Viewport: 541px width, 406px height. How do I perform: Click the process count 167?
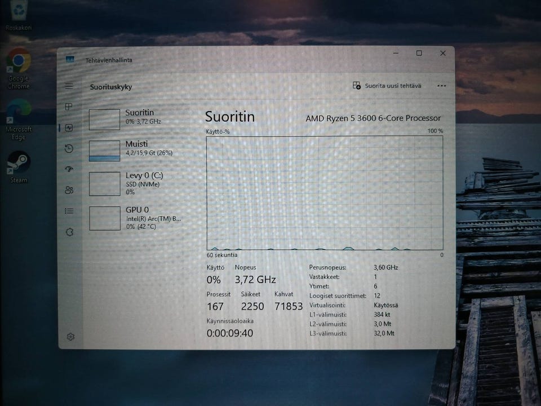(215, 306)
